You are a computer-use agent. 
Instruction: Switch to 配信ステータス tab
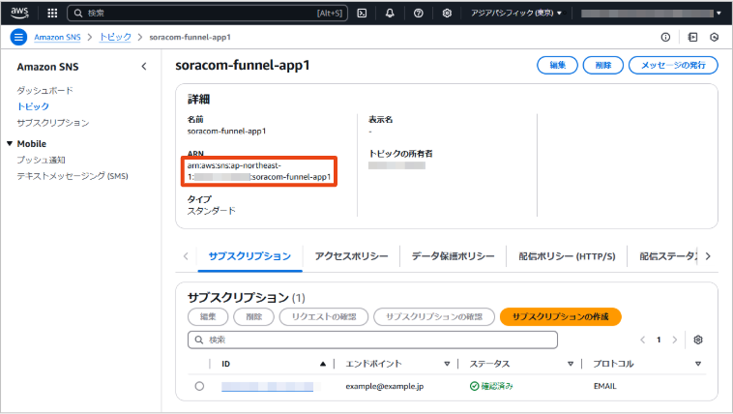click(668, 256)
